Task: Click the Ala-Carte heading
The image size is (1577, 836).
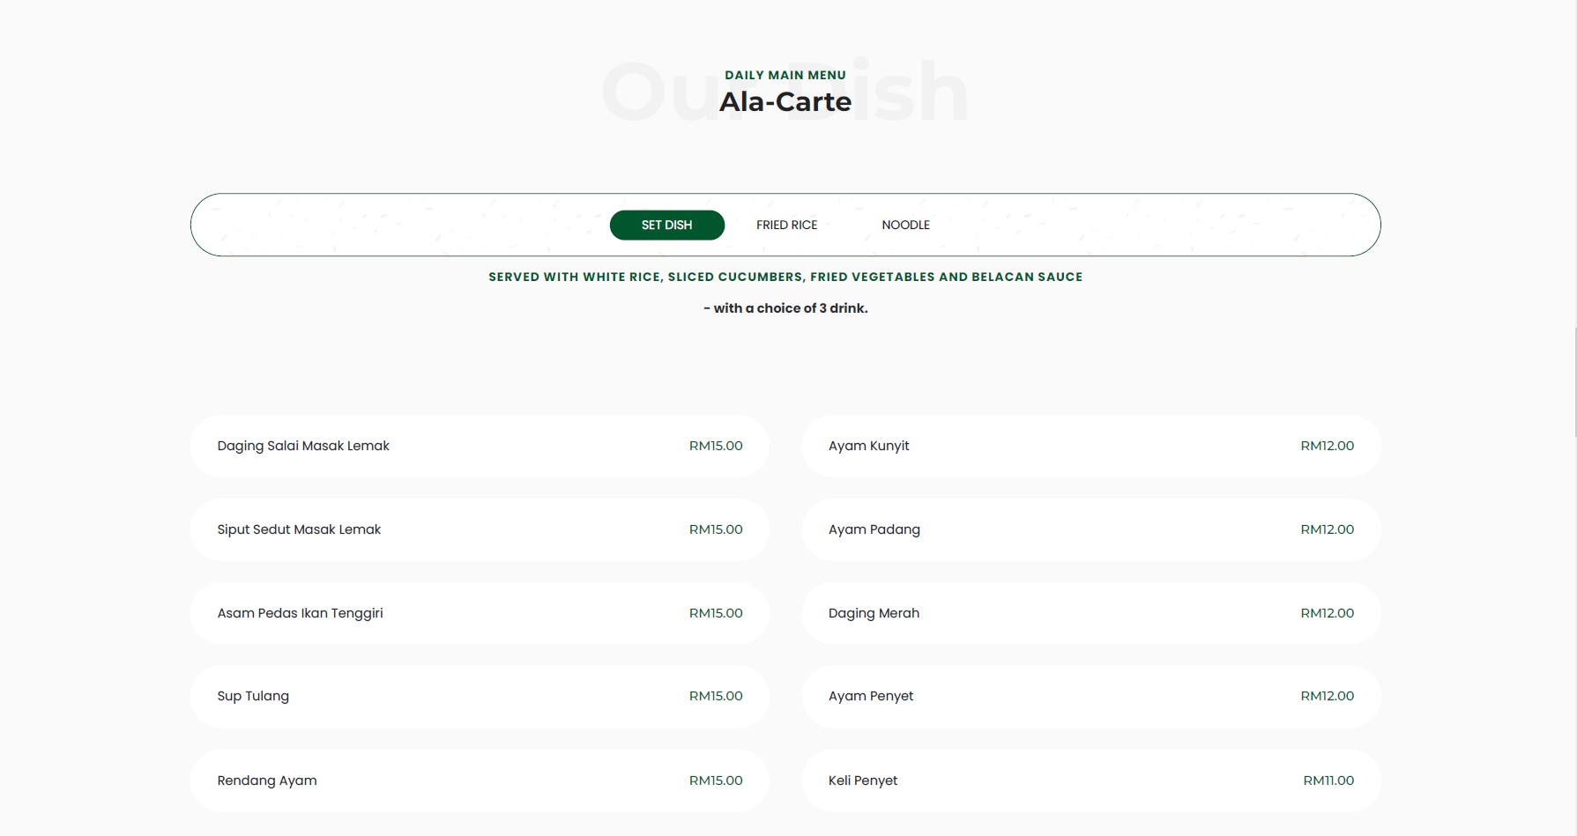Action: pyautogui.click(x=785, y=102)
